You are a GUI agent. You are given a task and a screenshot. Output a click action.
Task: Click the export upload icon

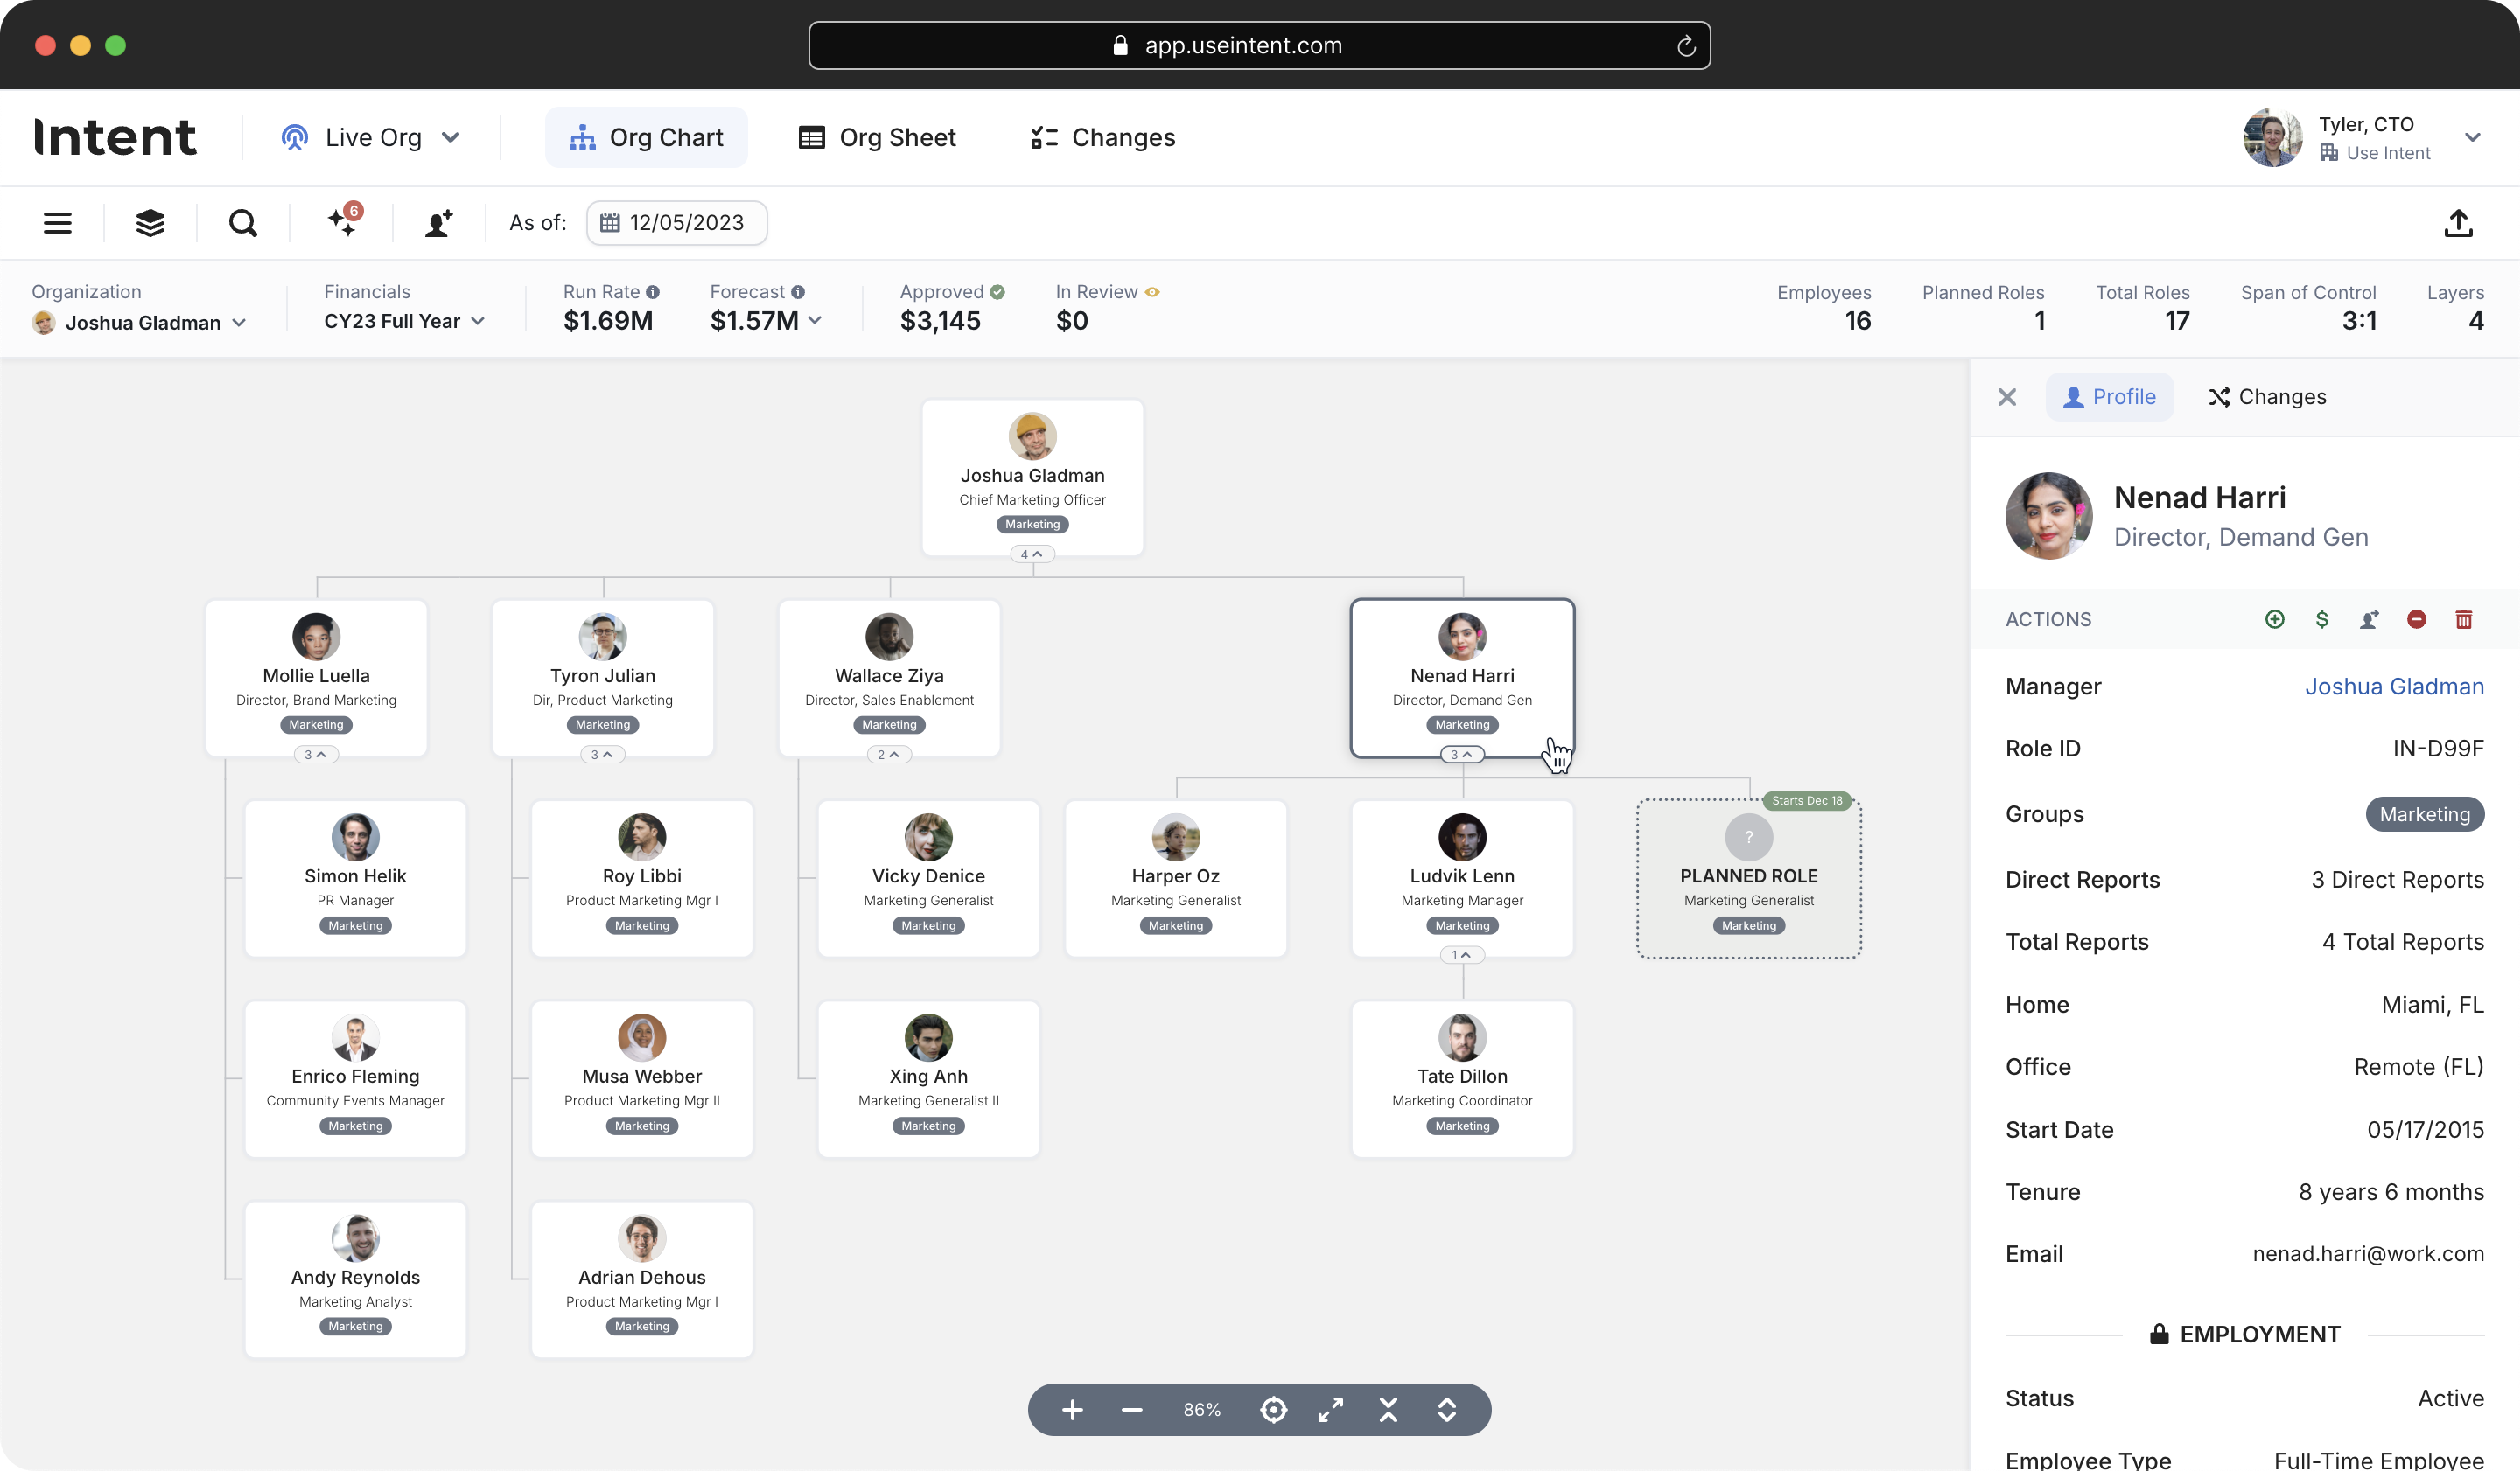pyautogui.click(x=2457, y=223)
